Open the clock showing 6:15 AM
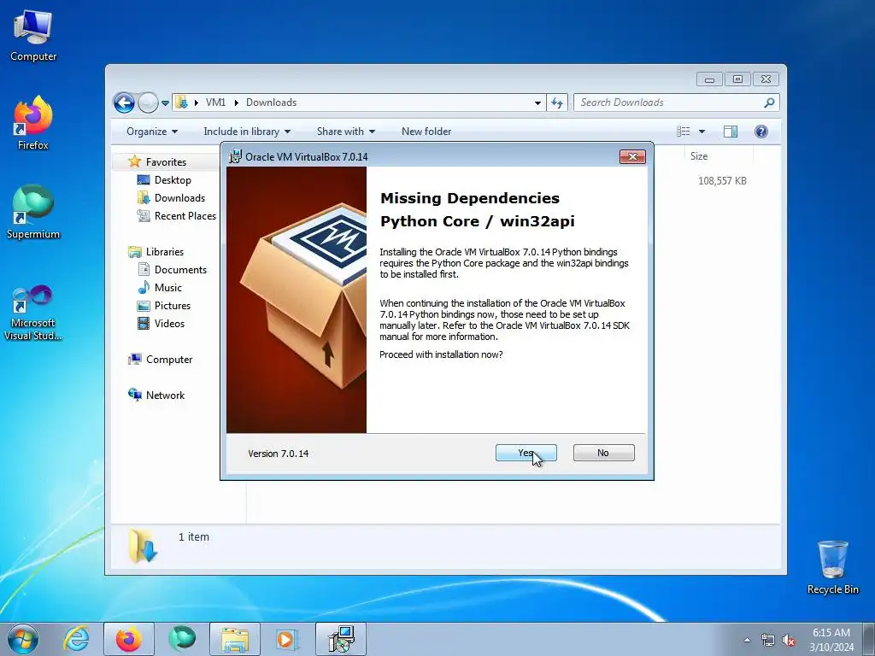Screen dimensions: 875x656 coord(831,640)
